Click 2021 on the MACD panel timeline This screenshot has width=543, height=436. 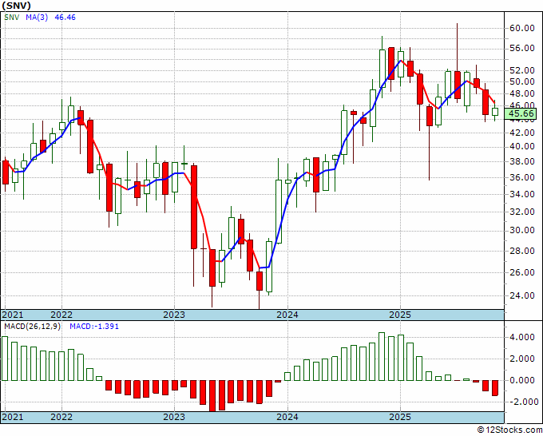[x=13, y=417]
